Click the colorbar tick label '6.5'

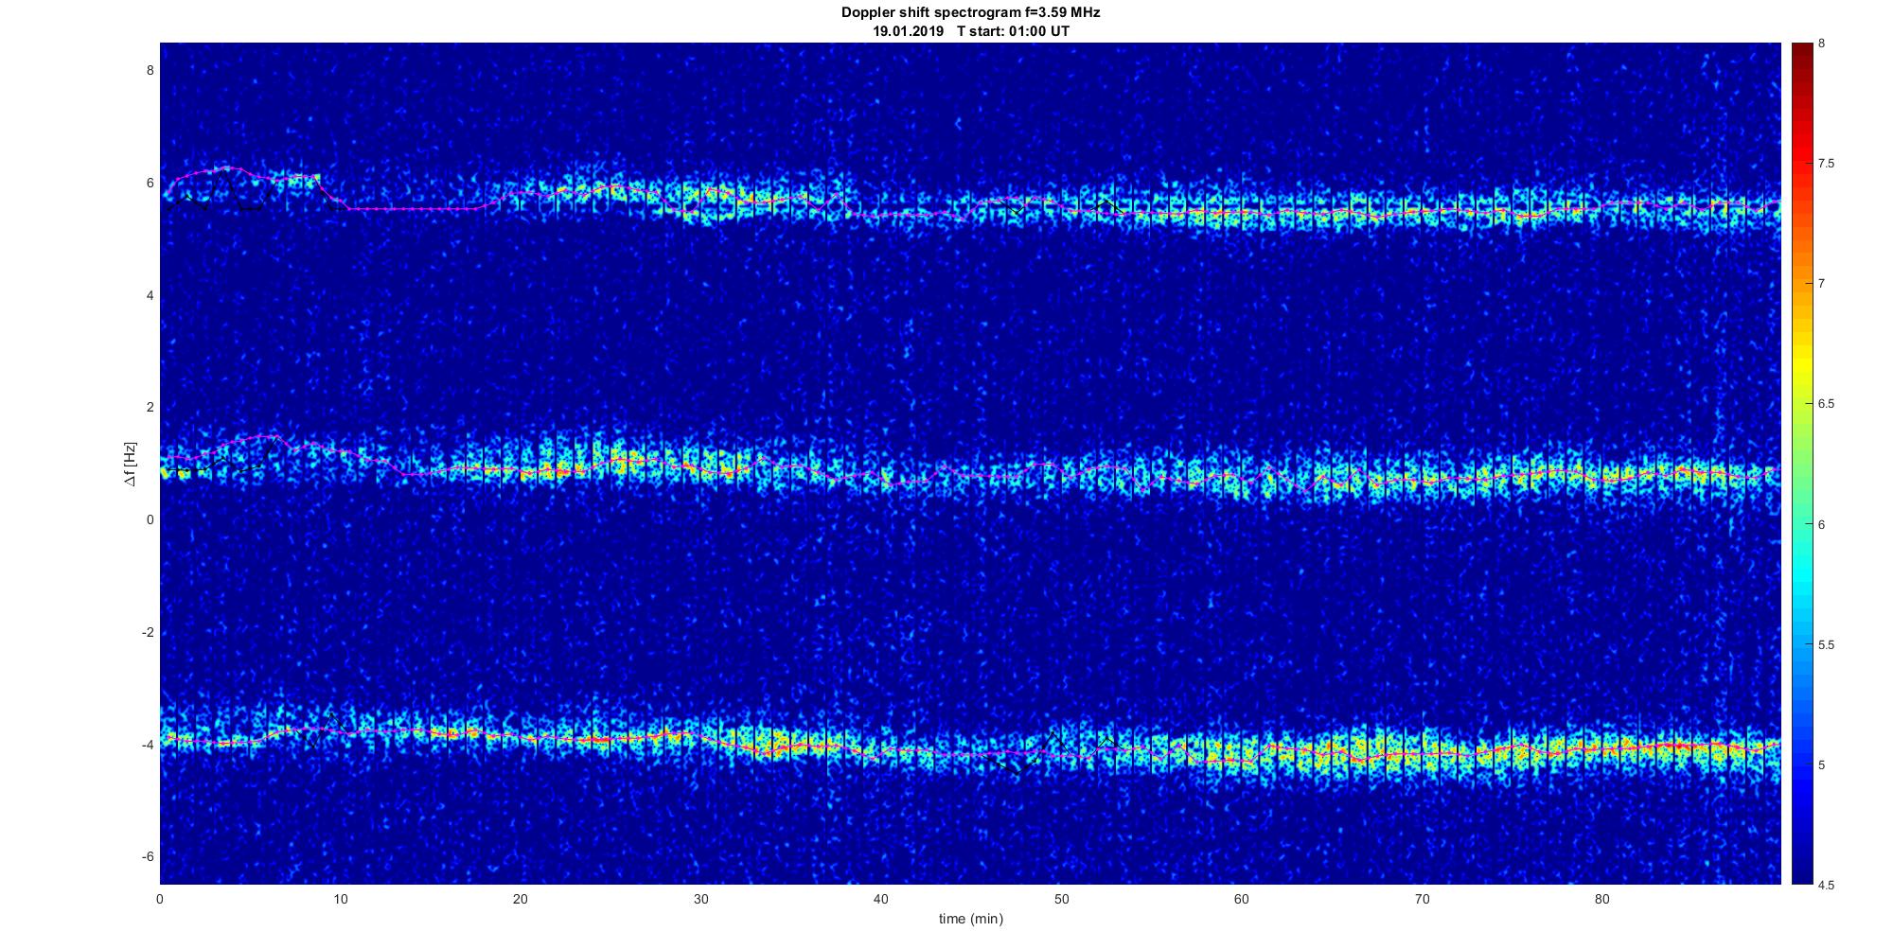(x=1826, y=404)
